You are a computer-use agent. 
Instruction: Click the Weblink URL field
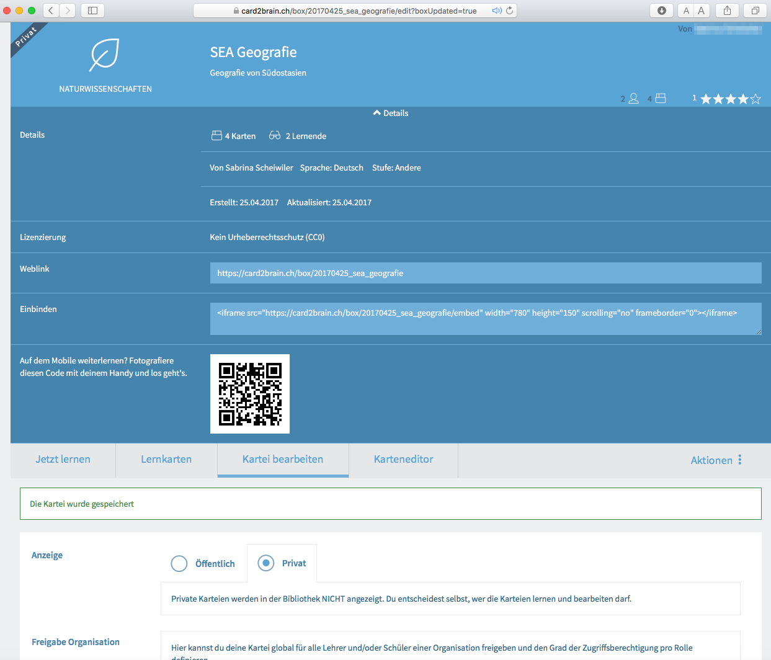coord(485,273)
